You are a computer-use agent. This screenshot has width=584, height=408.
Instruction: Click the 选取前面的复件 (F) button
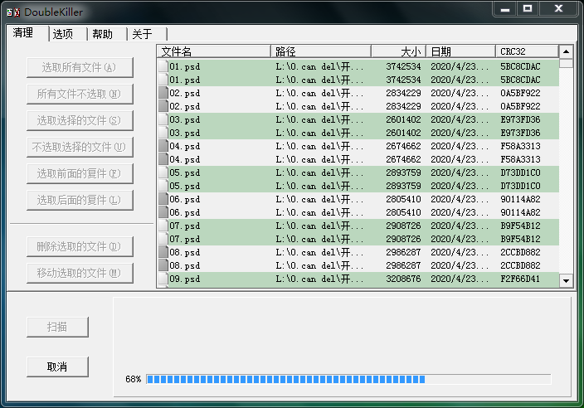pyautogui.click(x=80, y=173)
